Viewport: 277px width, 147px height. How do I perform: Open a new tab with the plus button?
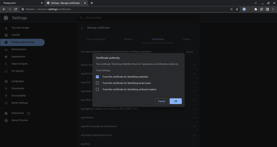pos(92,3)
